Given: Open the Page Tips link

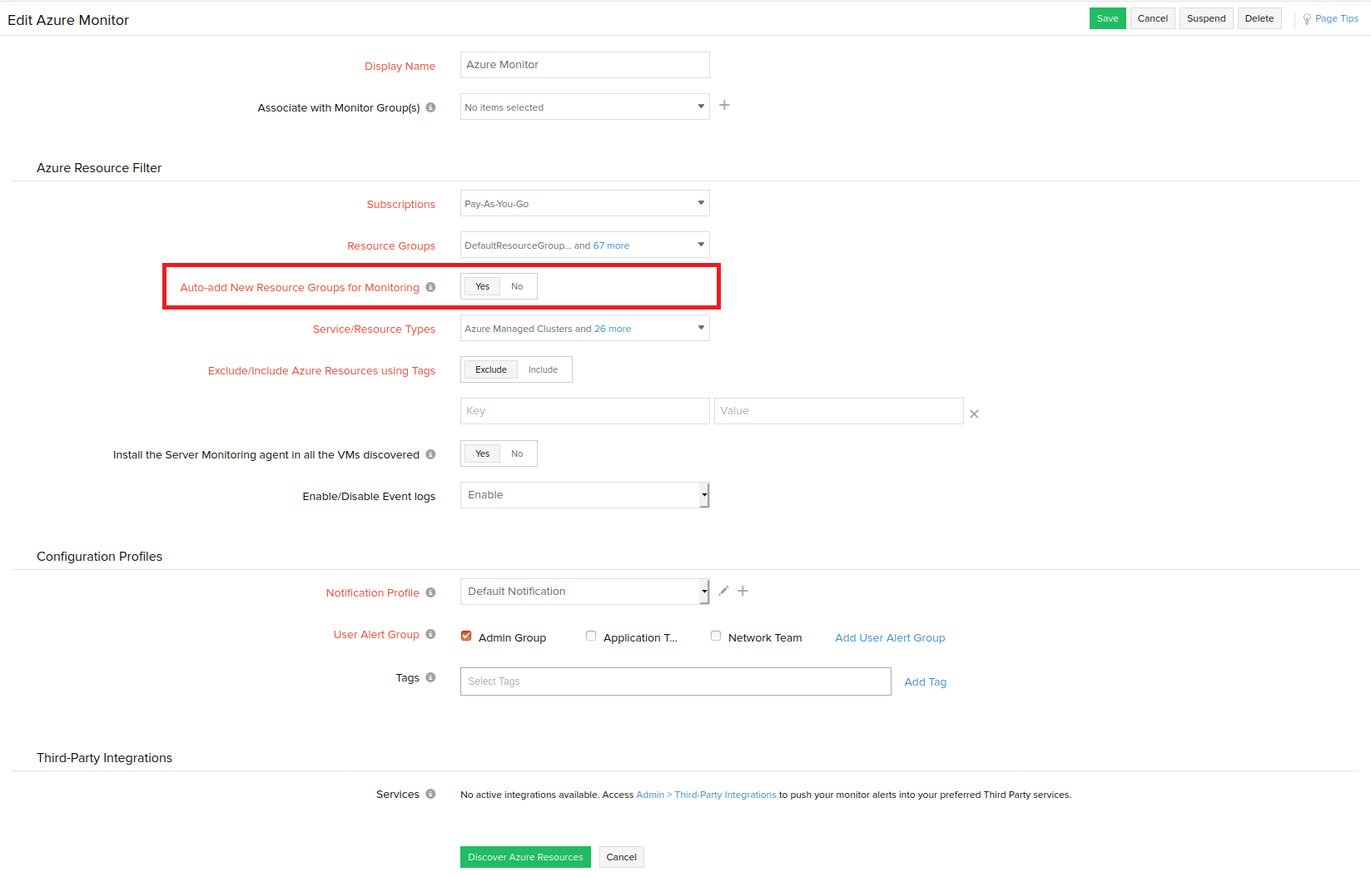Looking at the screenshot, I should pyautogui.click(x=1337, y=18).
